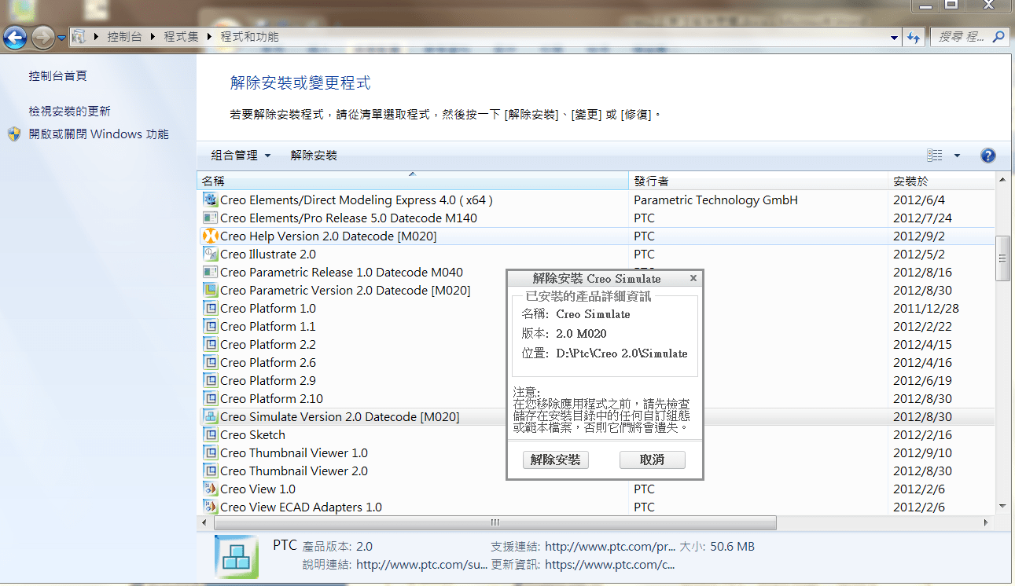
Task: Close the 解除安裝 Creo Simulate dialog
Action: click(x=693, y=278)
